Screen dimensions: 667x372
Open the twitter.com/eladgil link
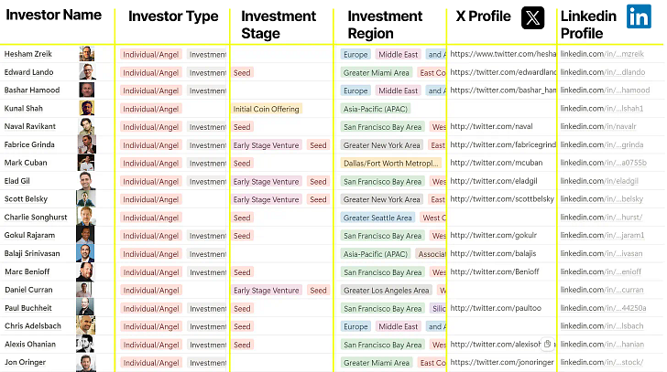[494, 181]
